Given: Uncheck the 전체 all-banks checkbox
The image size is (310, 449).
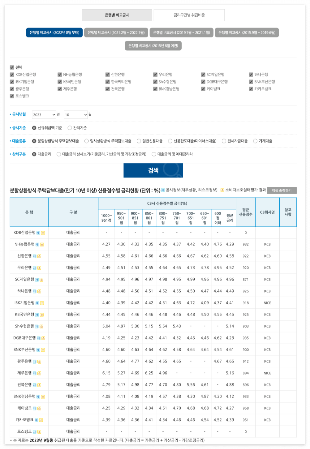Looking at the screenshot, I should [12, 67].
